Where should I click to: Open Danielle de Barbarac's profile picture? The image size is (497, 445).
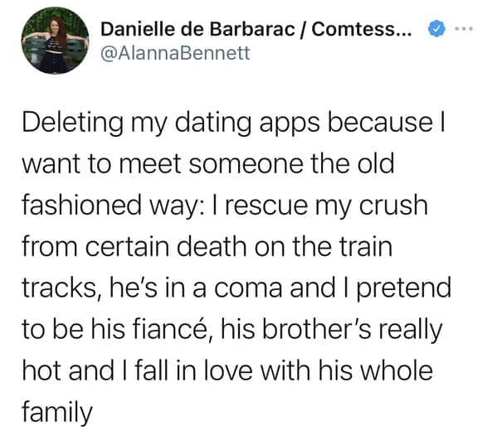click(55, 41)
